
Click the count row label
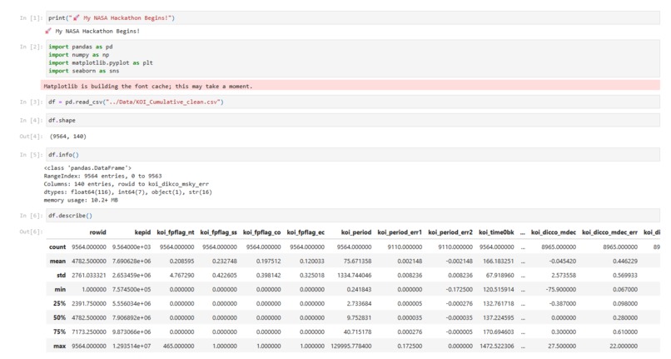[x=57, y=247]
